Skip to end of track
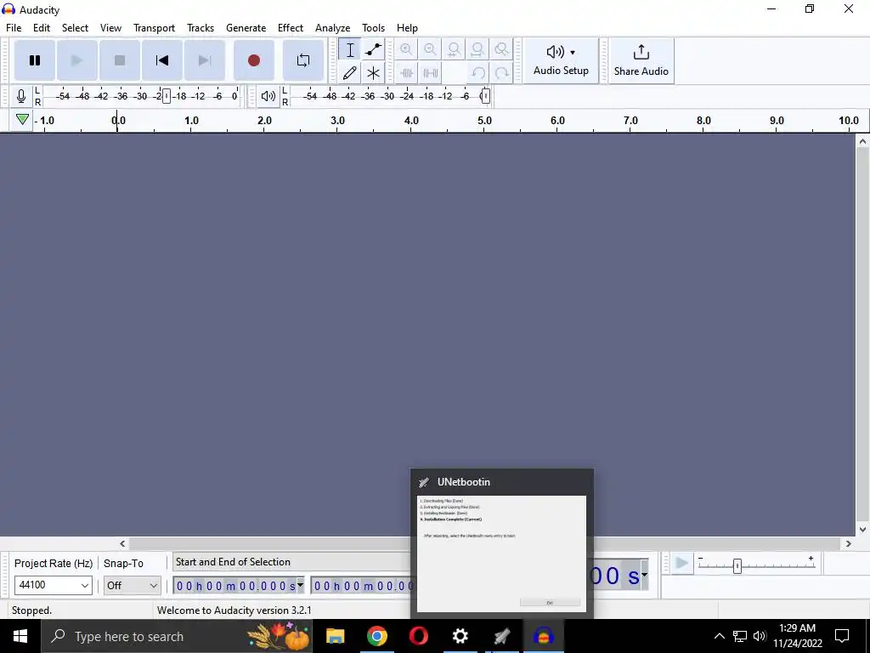This screenshot has width=870, height=653. pos(205,60)
